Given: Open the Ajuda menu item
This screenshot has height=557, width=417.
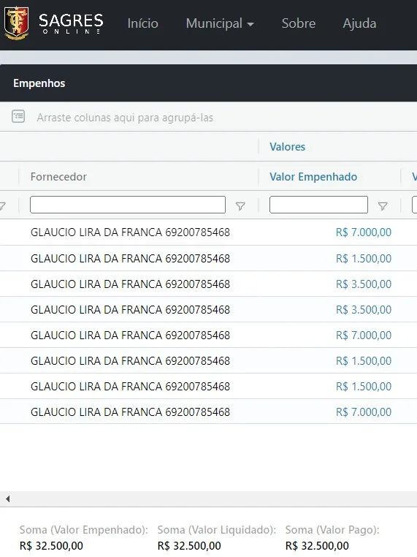Looking at the screenshot, I should coord(359,23).
